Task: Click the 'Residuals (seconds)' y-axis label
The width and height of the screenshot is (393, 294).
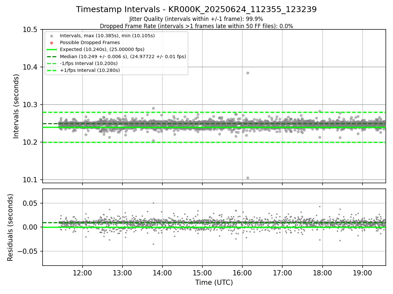Action: tap(10, 227)
